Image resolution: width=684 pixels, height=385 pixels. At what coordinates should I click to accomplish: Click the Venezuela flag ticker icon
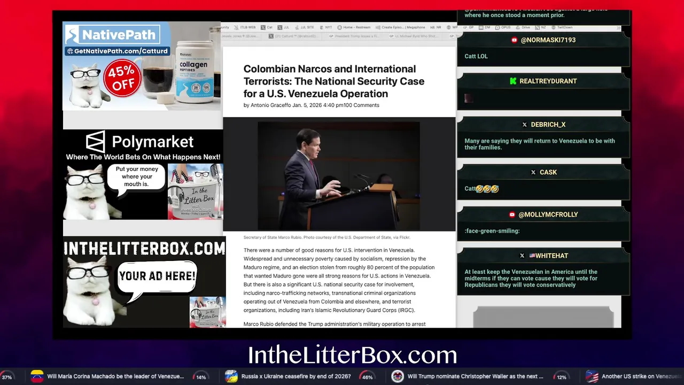37,376
